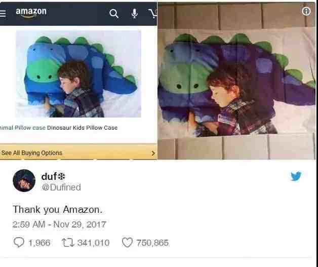Click the Twitter bird logo
Image resolution: width=318 pixels, height=267 pixels.
(296, 176)
